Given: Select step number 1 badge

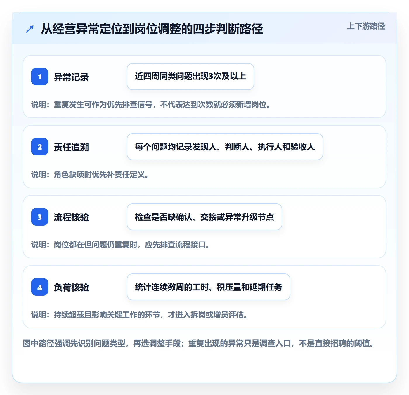Looking at the screenshot, I should pos(40,77).
